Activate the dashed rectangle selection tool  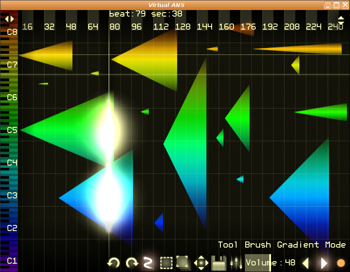pos(166,263)
